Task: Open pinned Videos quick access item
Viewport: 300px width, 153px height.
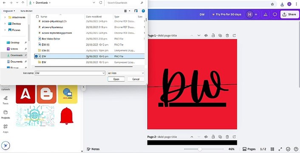Action: coord(14,49)
